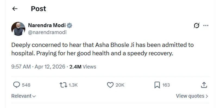Click the share upload icon
Screen dimensions: 220x108
tap(204, 85)
